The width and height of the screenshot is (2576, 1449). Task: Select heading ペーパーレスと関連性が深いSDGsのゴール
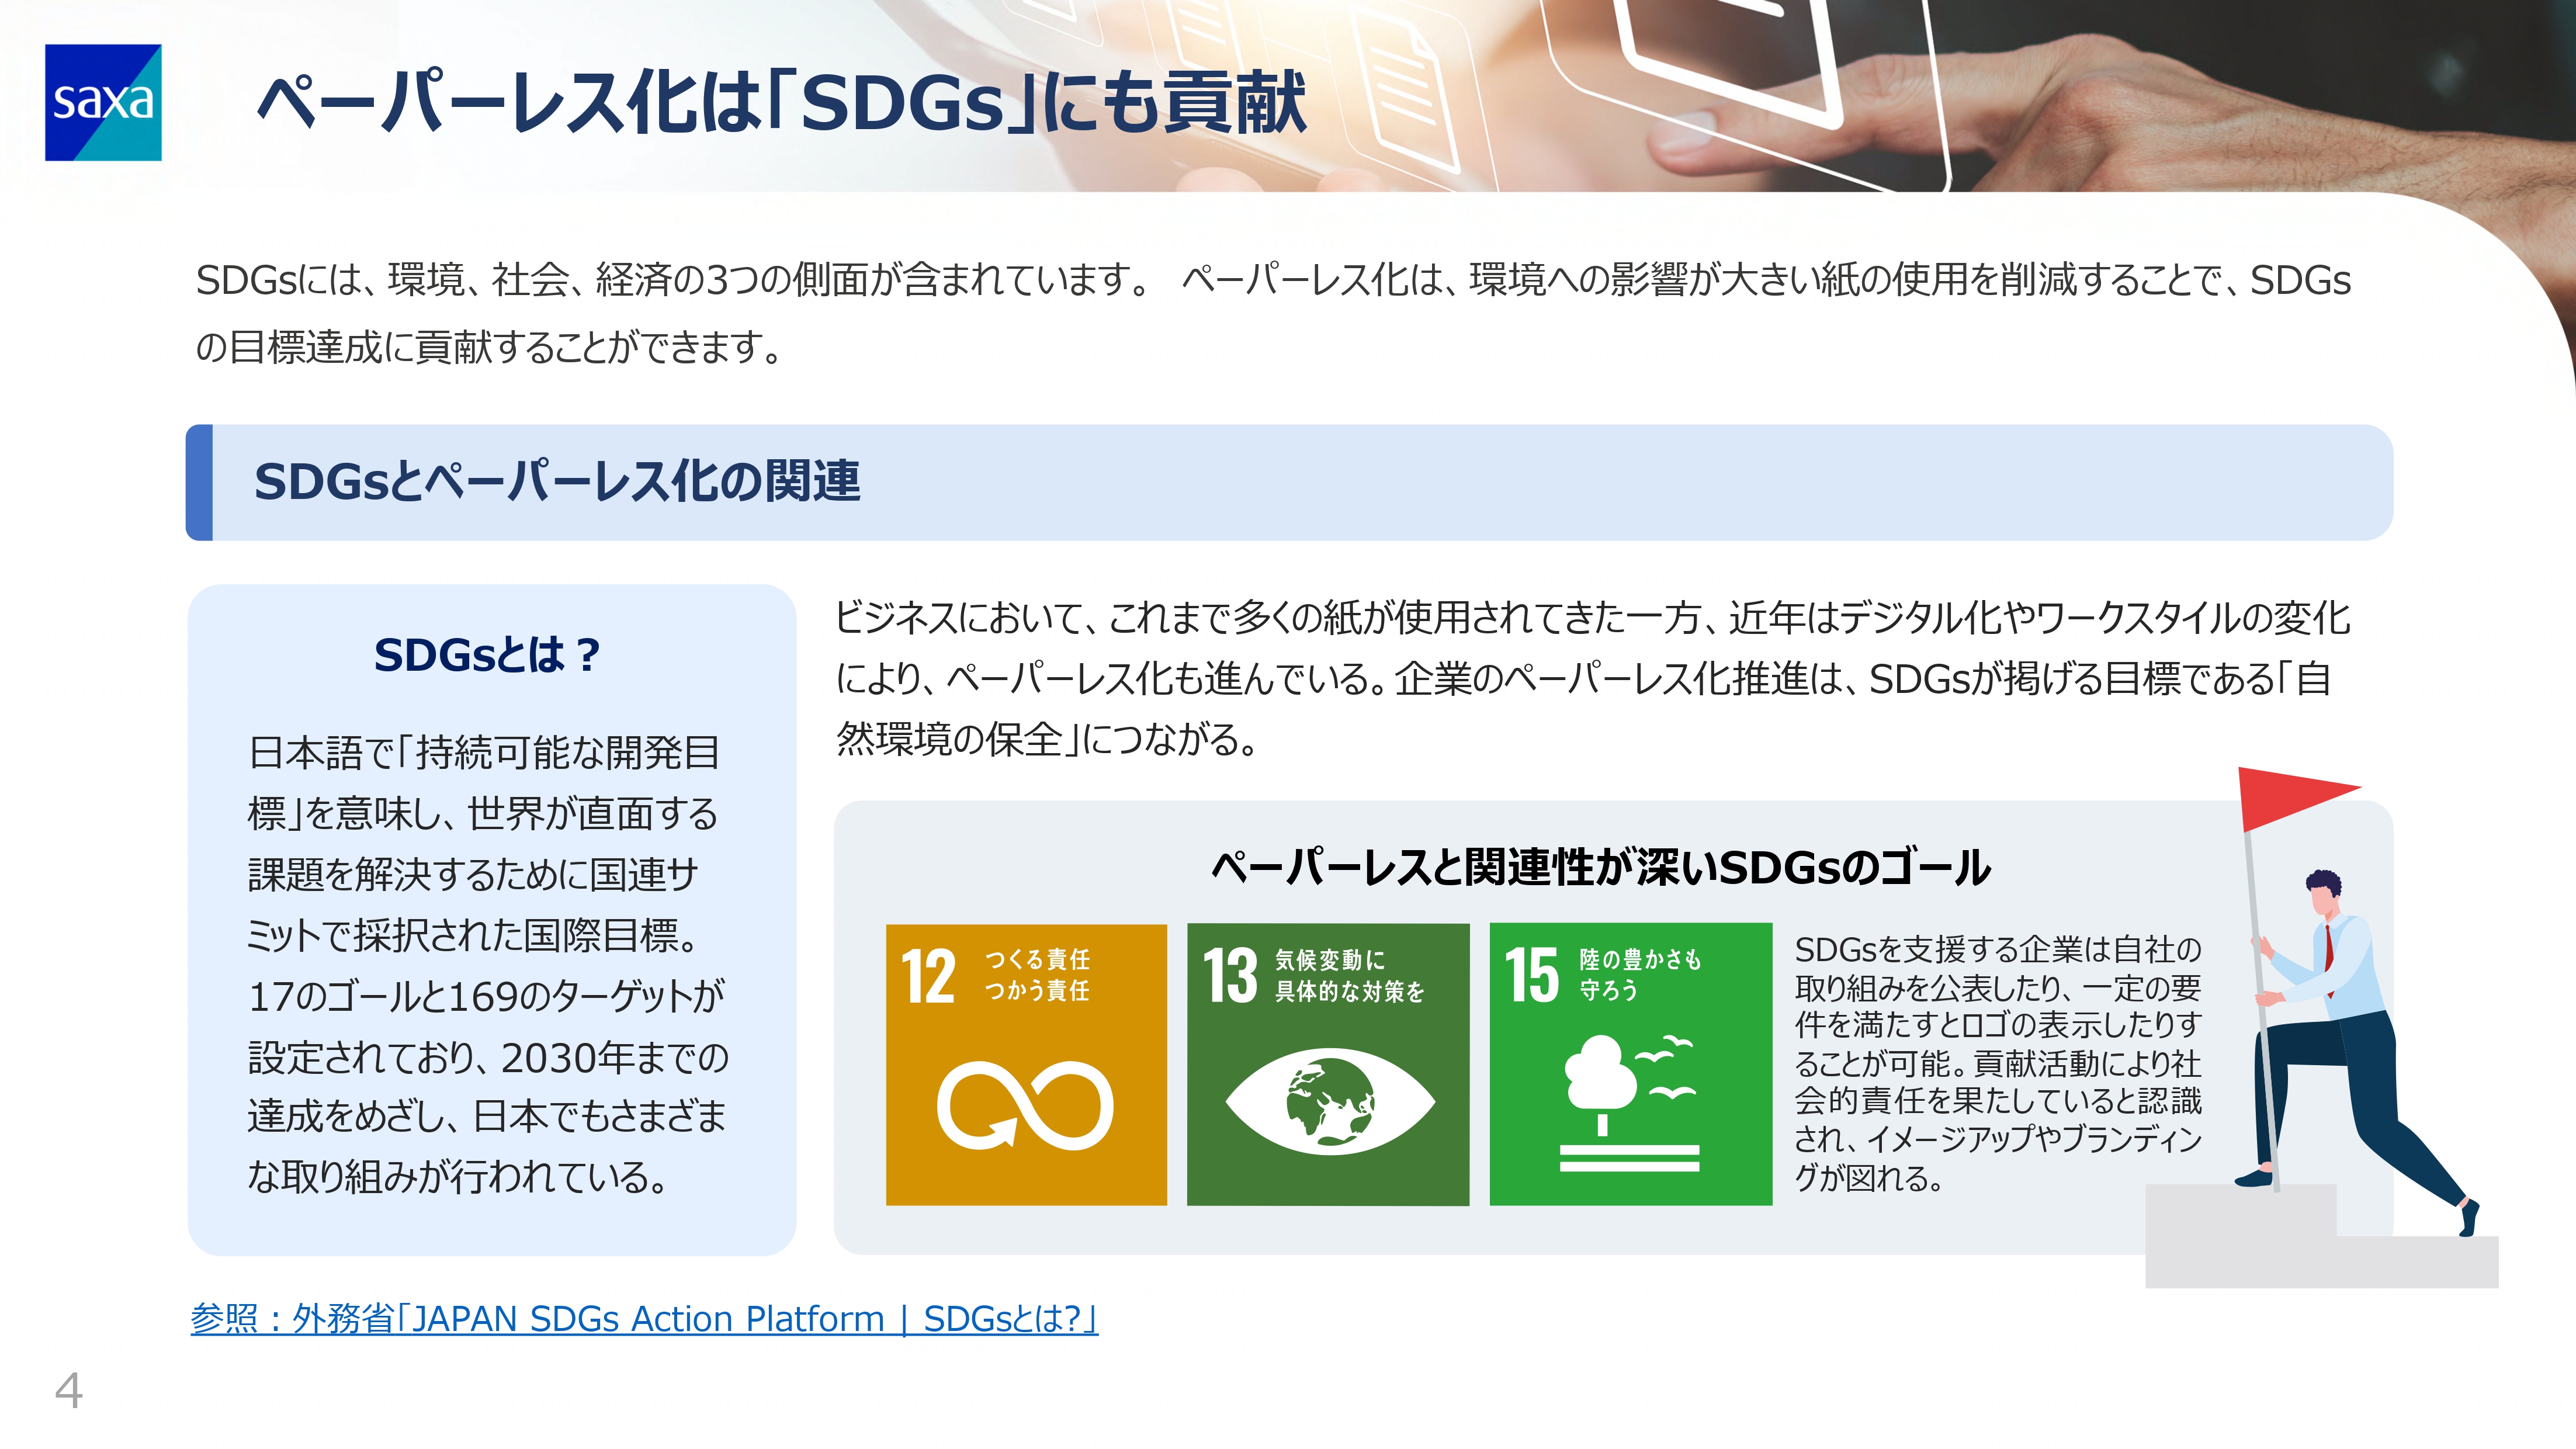tap(1600, 867)
